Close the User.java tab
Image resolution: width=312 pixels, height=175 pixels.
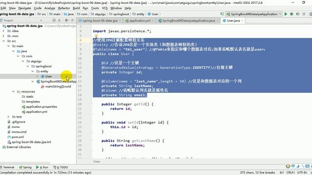pos(242,20)
